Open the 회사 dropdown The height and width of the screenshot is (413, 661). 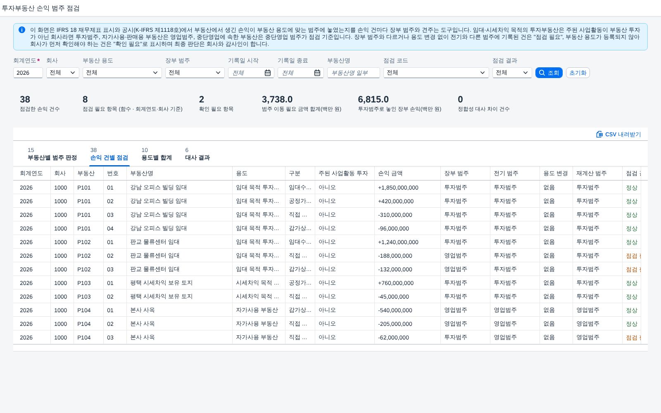pos(62,73)
